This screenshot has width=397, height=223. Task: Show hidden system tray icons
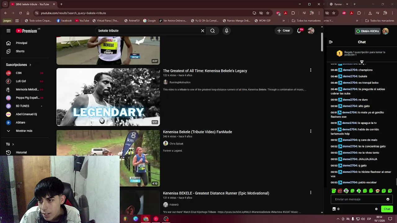tap(338, 219)
